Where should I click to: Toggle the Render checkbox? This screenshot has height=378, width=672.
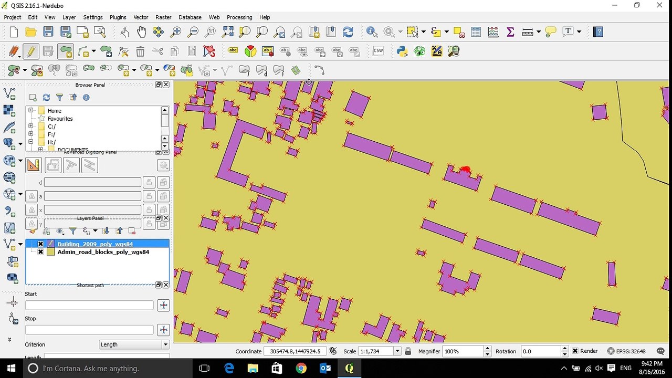tap(575, 351)
